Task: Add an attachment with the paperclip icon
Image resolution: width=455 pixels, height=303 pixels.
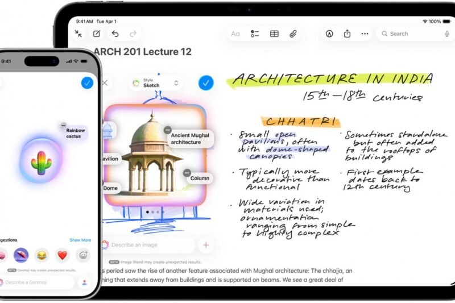Action: click(293, 34)
